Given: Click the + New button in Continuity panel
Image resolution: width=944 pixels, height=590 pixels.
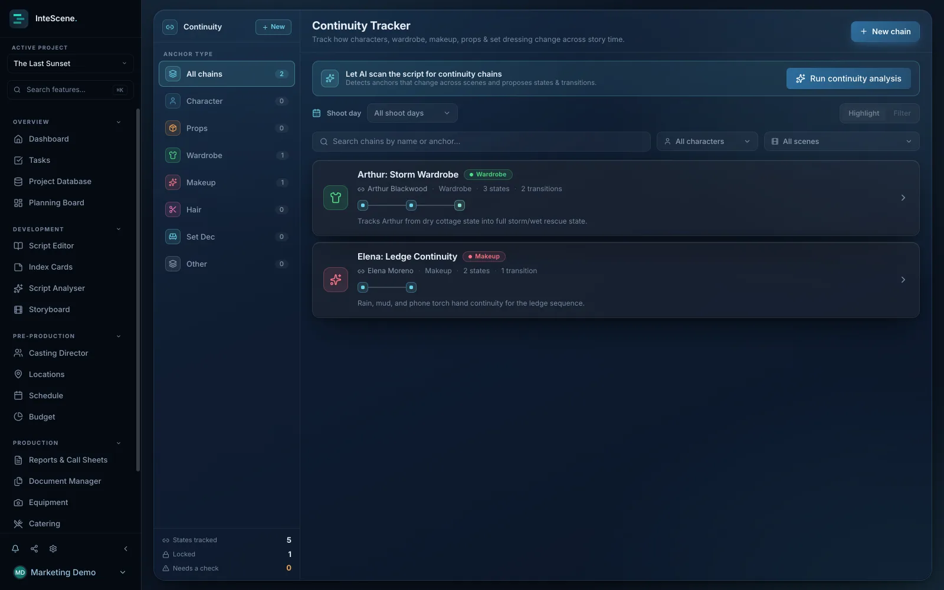Looking at the screenshot, I should (x=273, y=27).
